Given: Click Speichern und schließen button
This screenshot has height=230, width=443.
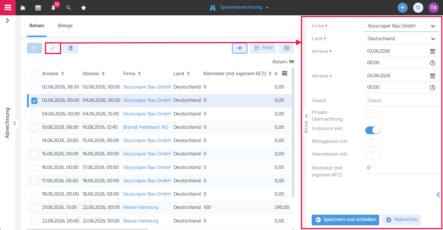Looking at the screenshot, I should (x=346, y=220).
